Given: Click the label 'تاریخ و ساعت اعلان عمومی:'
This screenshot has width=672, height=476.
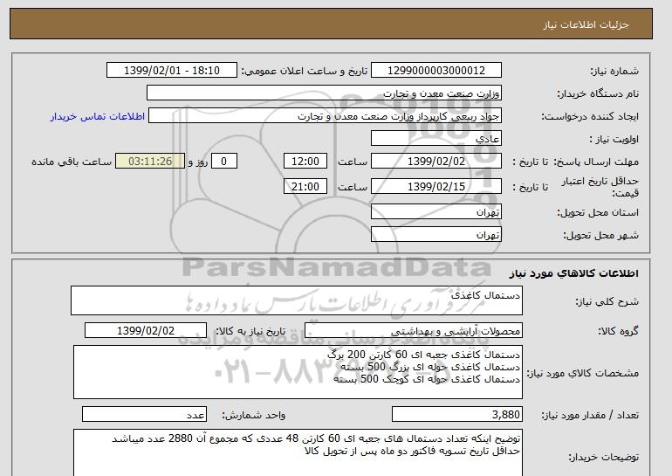Looking at the screenshot, I should click(305, 72).
